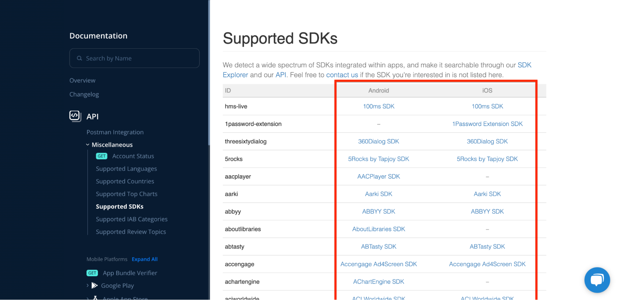Image resolution: width=617 pixels, height=300 pixels.
Task: Collapse the Miscellaneous section
Action: [x=88, y=145]
